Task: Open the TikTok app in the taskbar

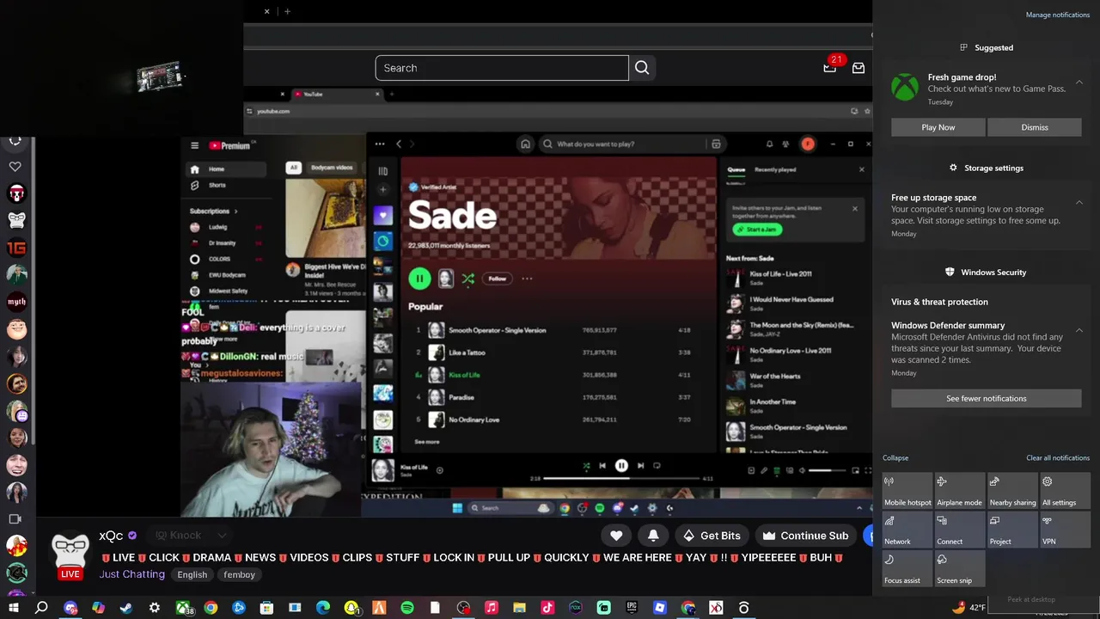Action: pos(547,608)
